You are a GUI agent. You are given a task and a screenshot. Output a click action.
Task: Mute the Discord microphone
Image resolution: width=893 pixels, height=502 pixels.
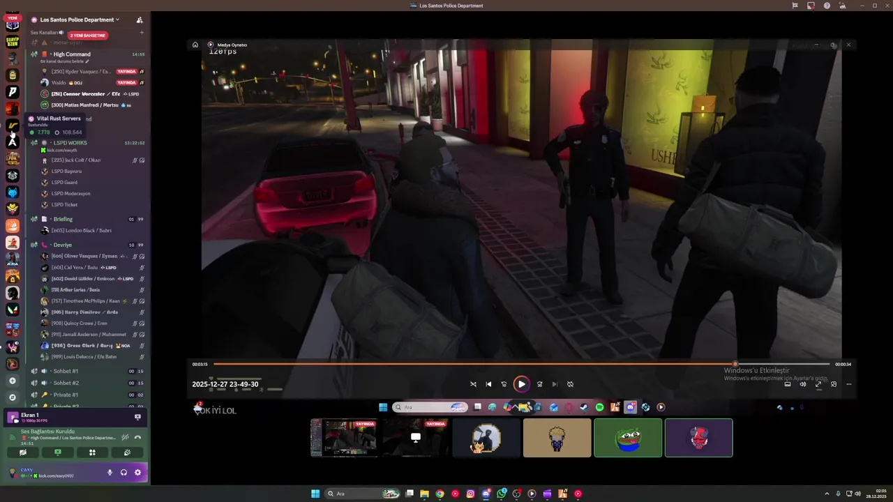[x=110, y=473]
